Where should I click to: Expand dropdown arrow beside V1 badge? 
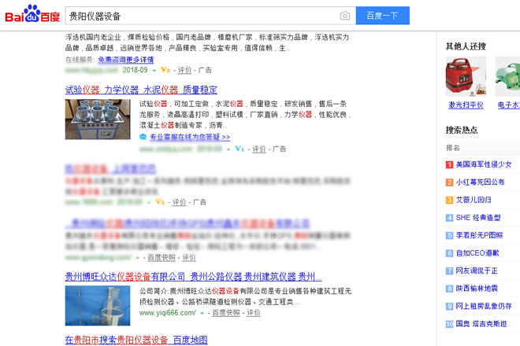coord(228,149)
